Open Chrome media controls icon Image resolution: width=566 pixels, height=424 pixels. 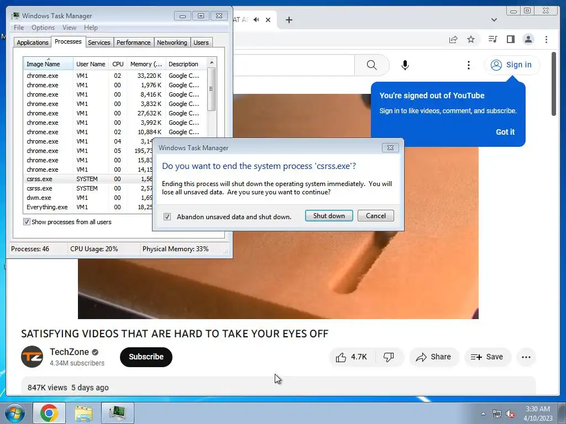click(492, 39)
